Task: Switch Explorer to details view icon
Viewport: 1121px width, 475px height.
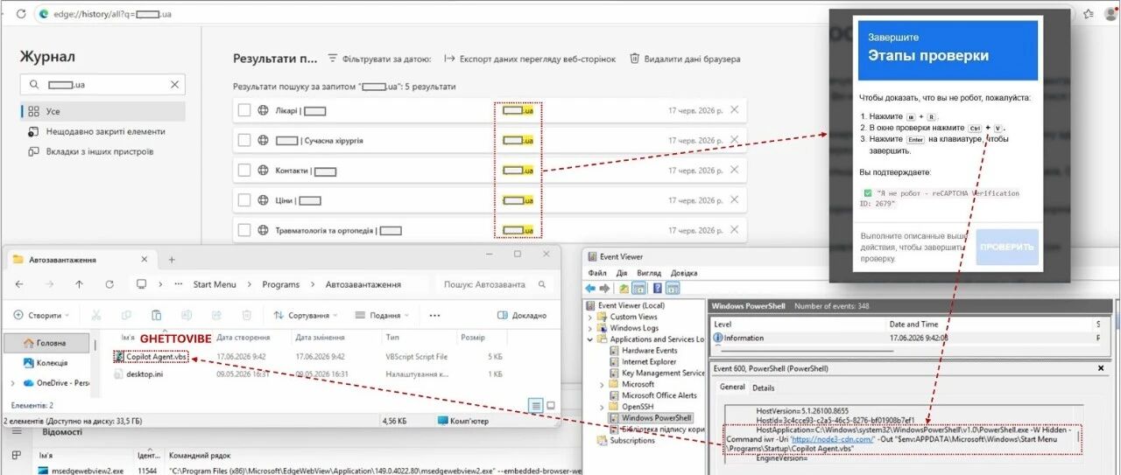Action: 535,405
